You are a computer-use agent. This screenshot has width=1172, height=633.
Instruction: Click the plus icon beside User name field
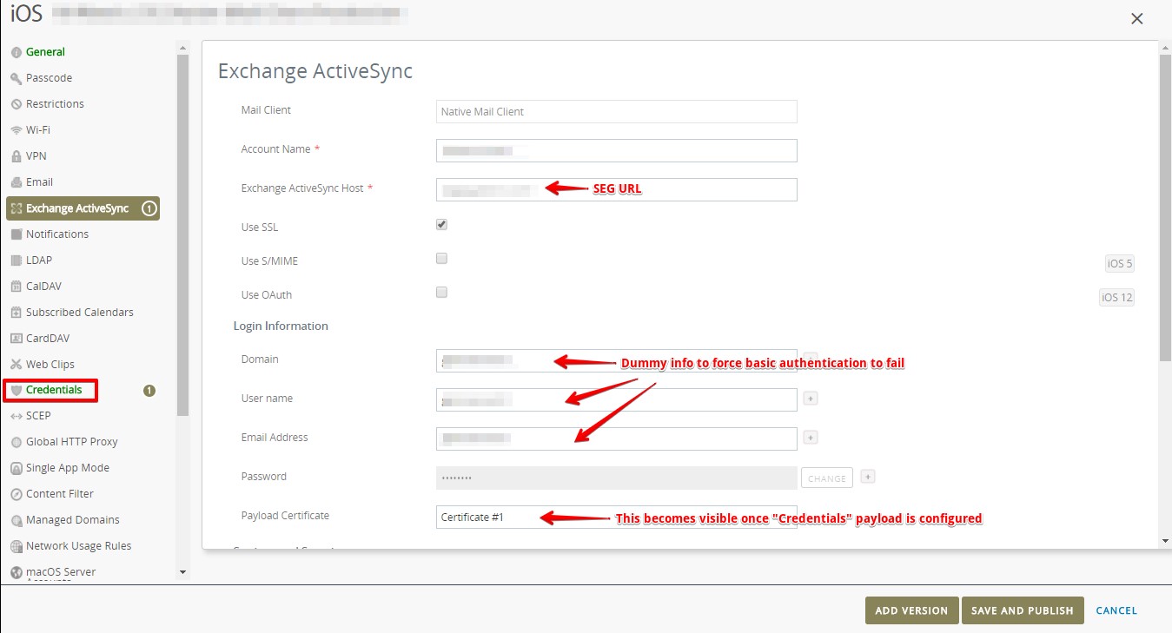[810, 399]
